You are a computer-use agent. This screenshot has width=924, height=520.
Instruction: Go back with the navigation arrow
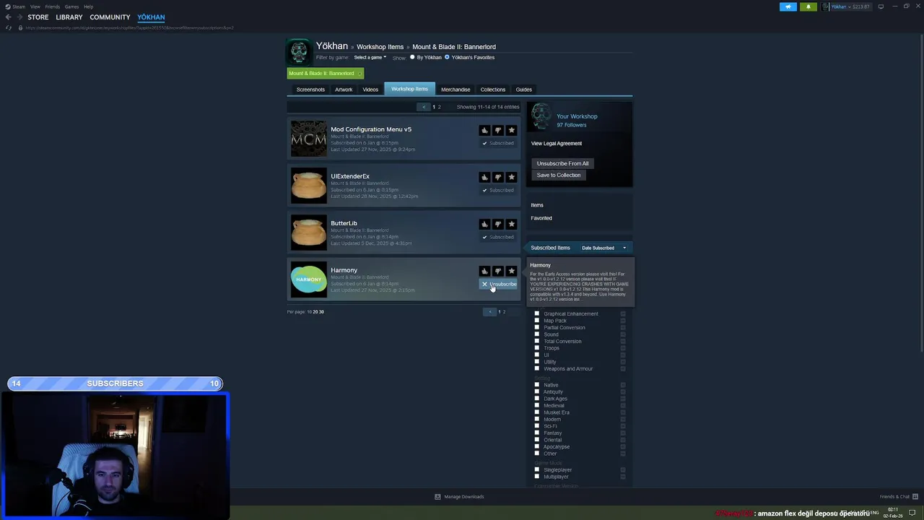tap(8, 17)
